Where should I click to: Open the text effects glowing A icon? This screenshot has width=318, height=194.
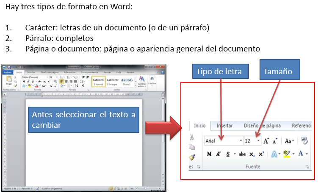[x=274, y=154]
